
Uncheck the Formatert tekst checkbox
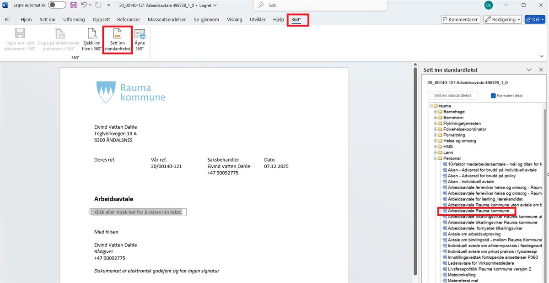(493, 96)
